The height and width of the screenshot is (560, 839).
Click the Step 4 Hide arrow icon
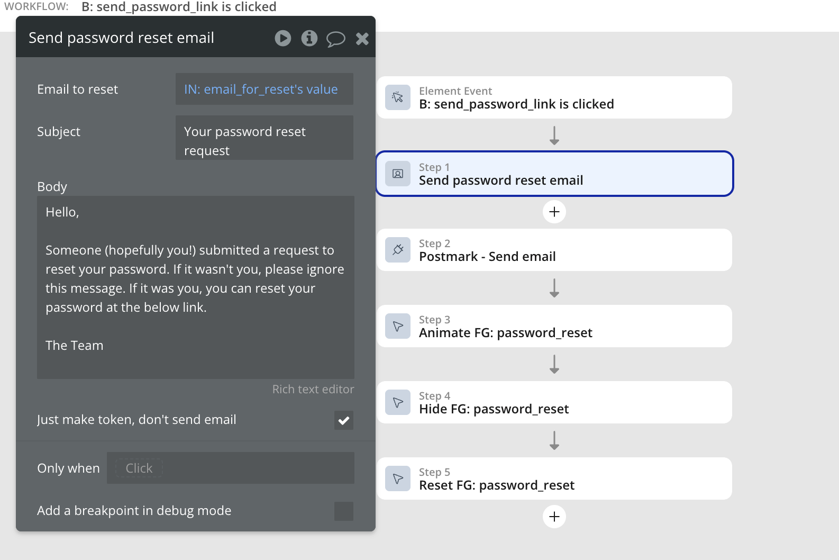398,402
